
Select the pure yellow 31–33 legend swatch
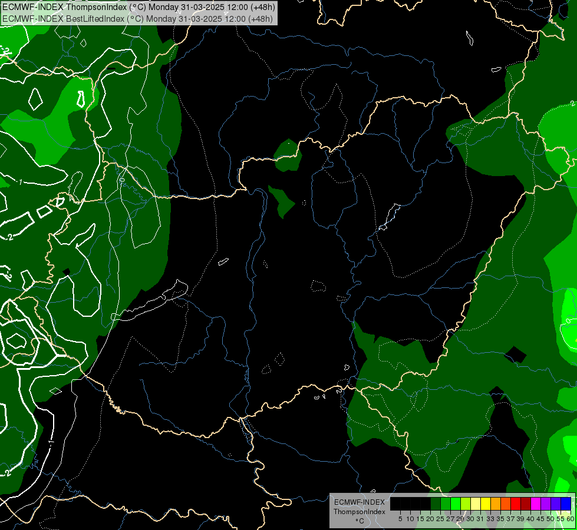485,503
